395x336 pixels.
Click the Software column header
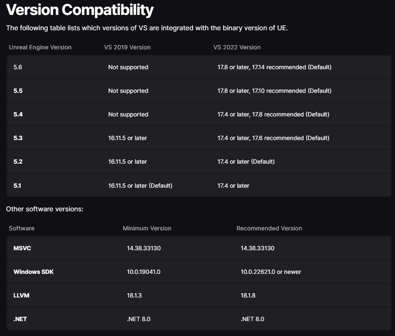tap(22, 228)
